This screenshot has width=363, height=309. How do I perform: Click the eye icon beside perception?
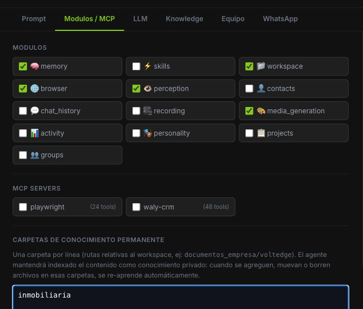(148, 89)
